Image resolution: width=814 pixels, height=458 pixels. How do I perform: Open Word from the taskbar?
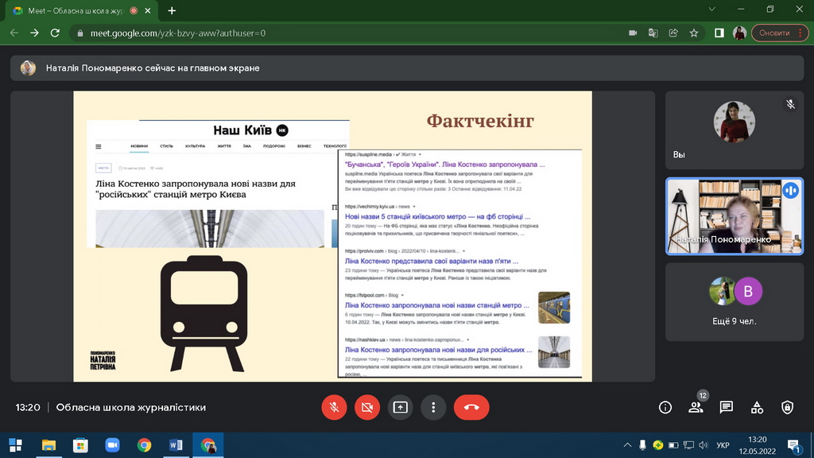176,445
